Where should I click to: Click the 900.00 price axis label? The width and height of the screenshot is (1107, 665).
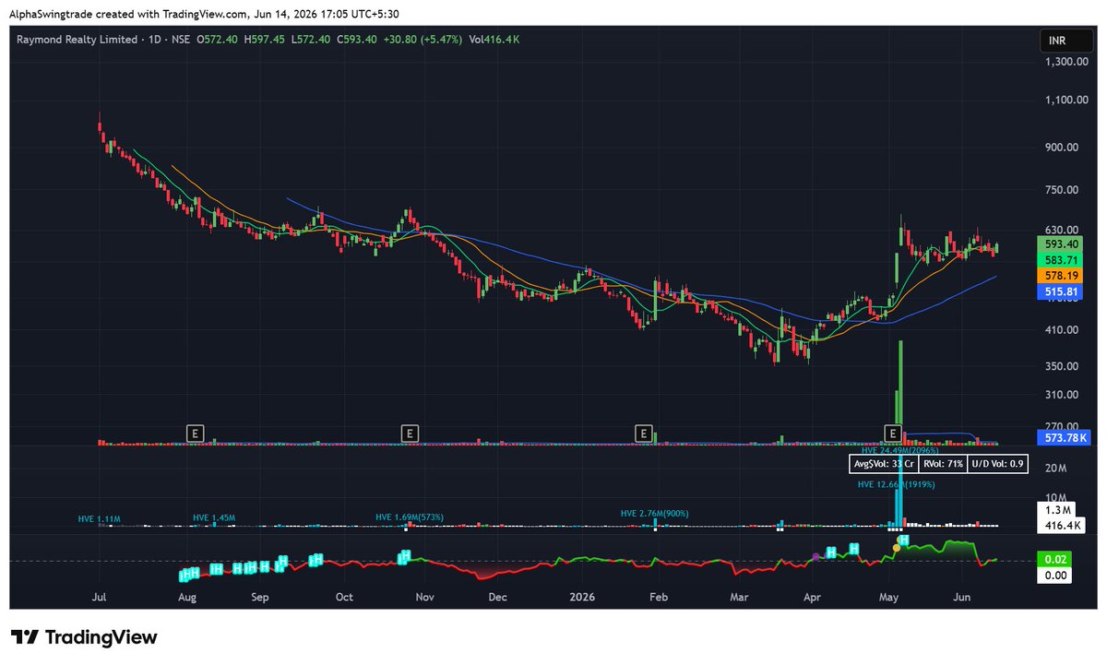[1064, 148]
